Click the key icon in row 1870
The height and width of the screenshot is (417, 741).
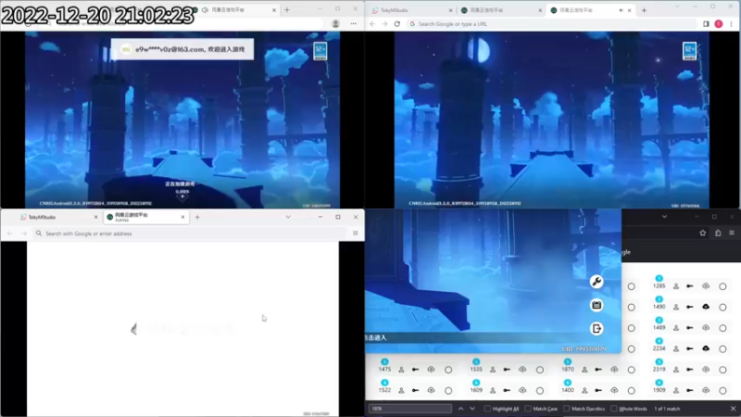pyautogui.click(x=598, y=369)
